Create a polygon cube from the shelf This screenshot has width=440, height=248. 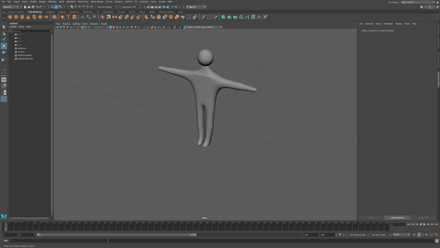pyautogui.click(x=16, y=17)
